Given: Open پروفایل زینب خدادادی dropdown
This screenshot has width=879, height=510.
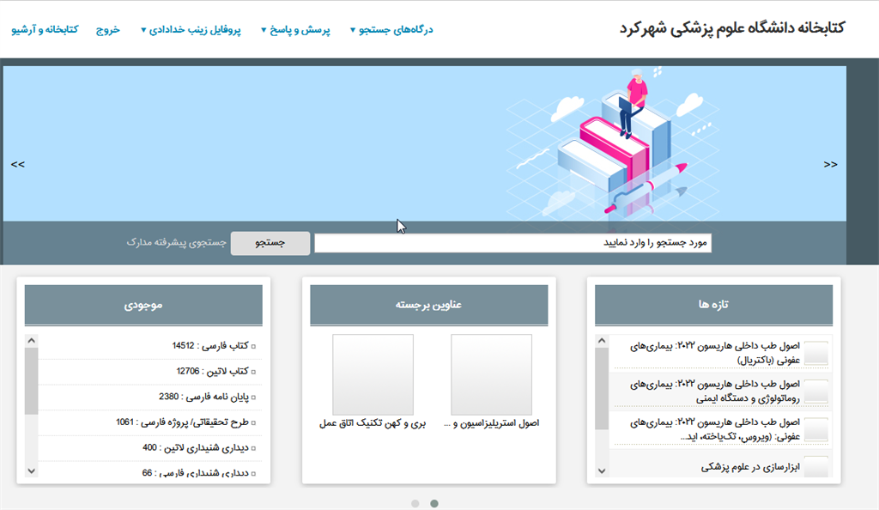Looking at the screenshot, I should pyautogui.click(x=191, y=30).
